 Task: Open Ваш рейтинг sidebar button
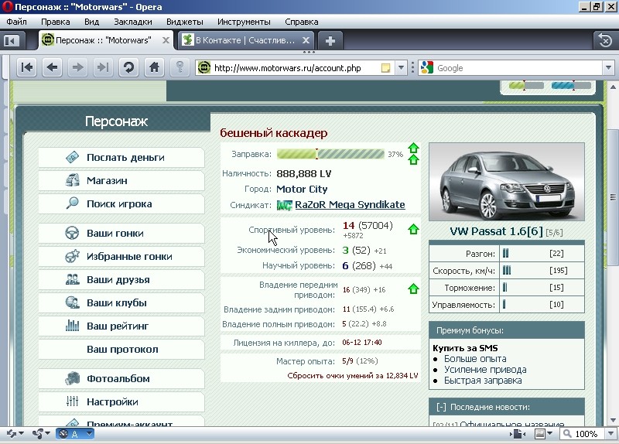[121, 326]
